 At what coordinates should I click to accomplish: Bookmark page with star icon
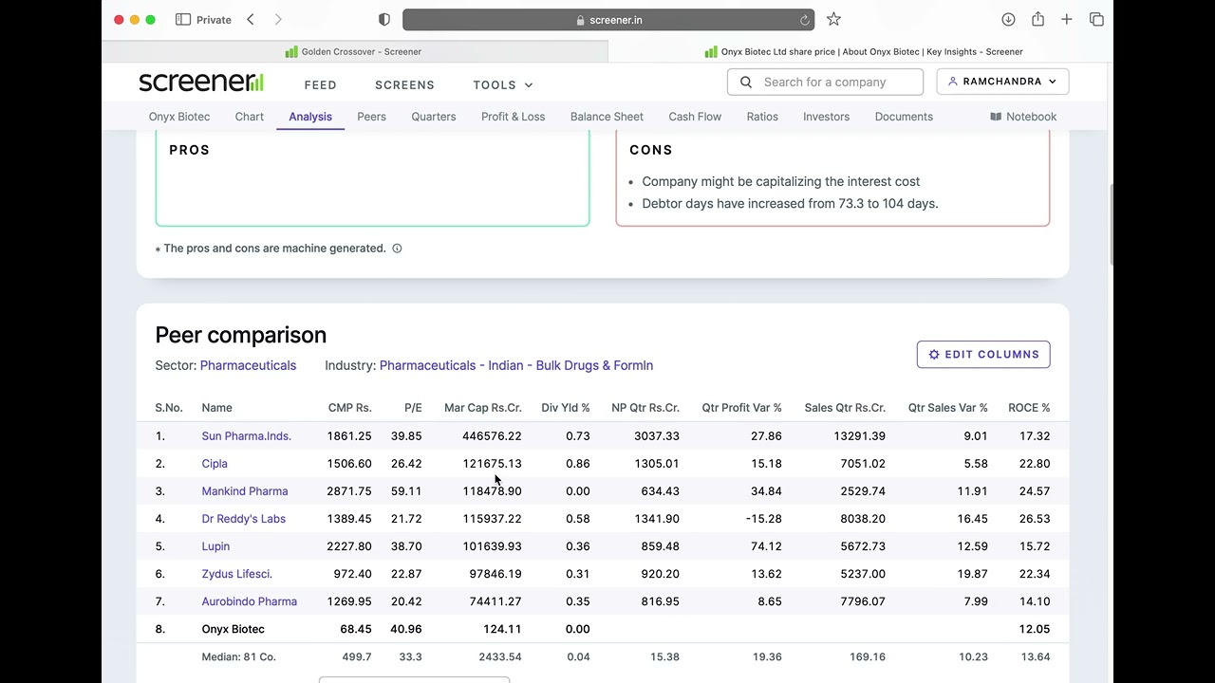click(x=833, y=19)
